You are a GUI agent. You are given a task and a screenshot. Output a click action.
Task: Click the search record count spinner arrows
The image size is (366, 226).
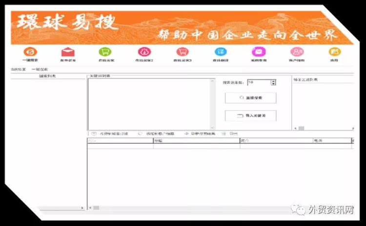coord(273,82)
